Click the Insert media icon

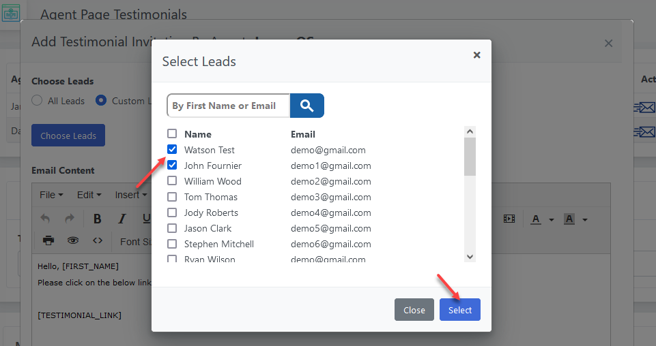tap(509, 219)
